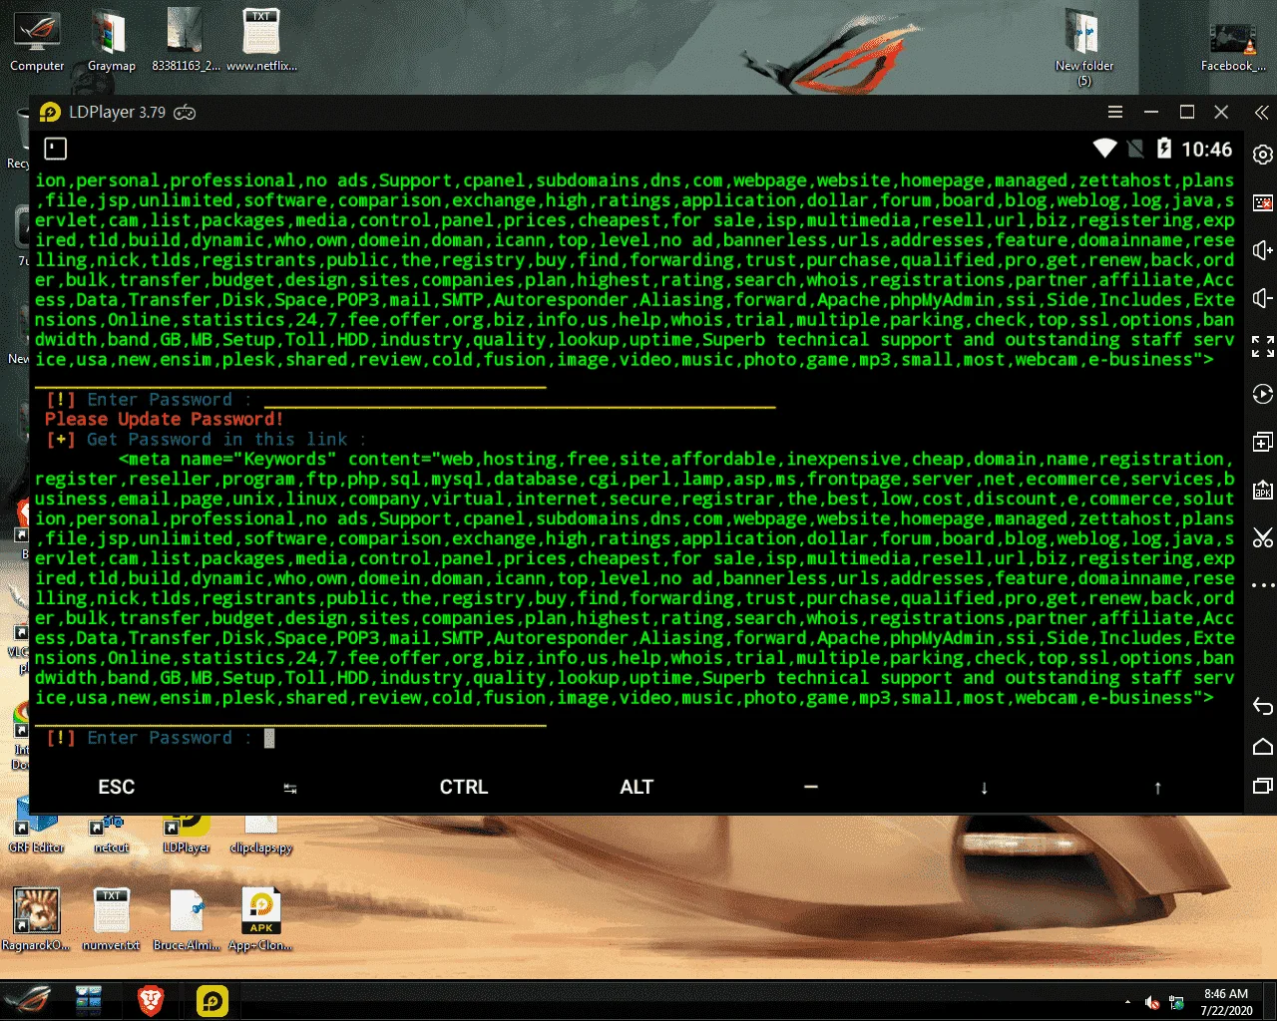Image resolution: width=1277 pixels, height=1021 pixels.
Task: Tap the Android home button in sidebar
Action: click(x=1262, y=746)
